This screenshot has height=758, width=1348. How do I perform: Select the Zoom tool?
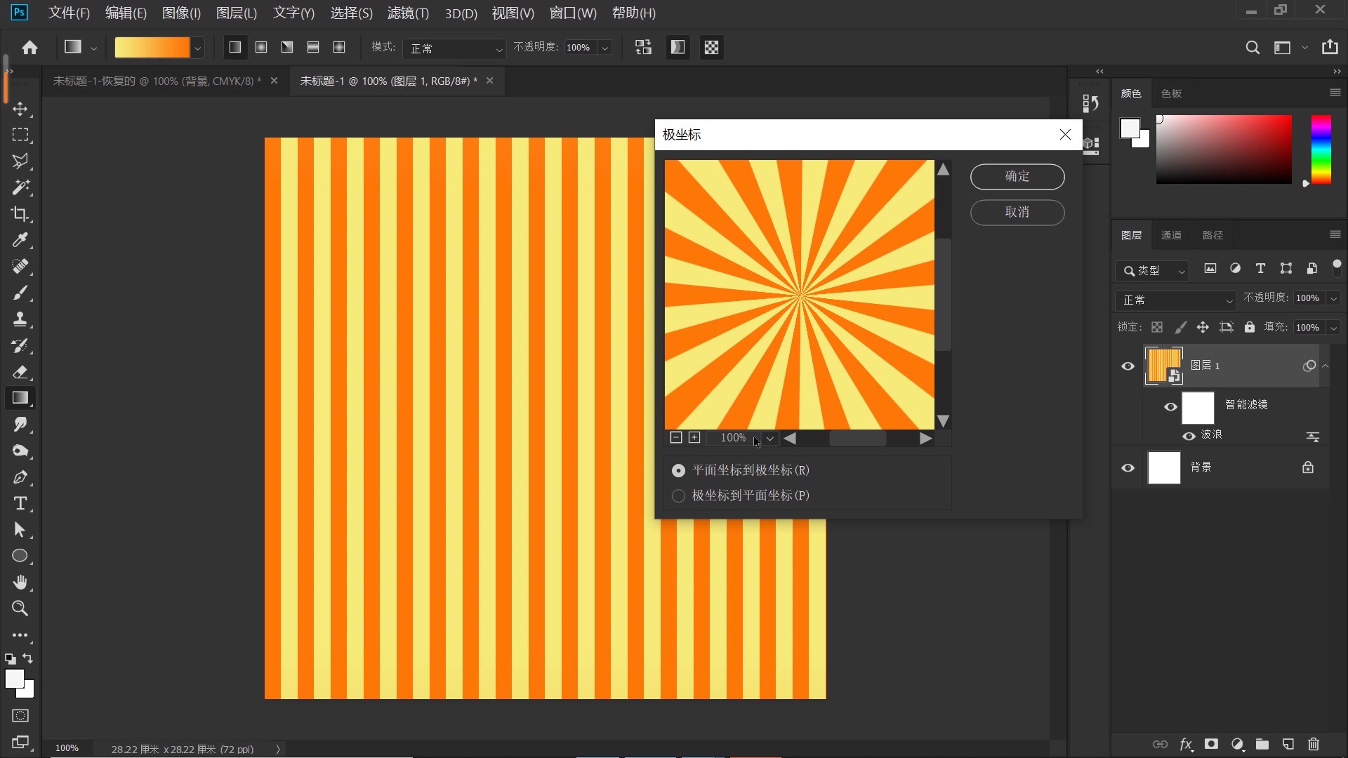pyautogui.click(x=20, y=607)
